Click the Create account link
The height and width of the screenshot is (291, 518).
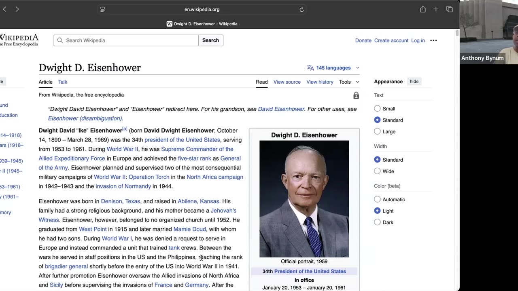(x=391, y=40)
